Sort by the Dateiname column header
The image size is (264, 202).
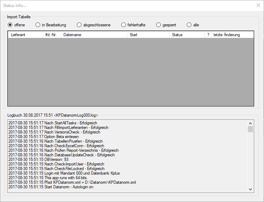(94, 35)
